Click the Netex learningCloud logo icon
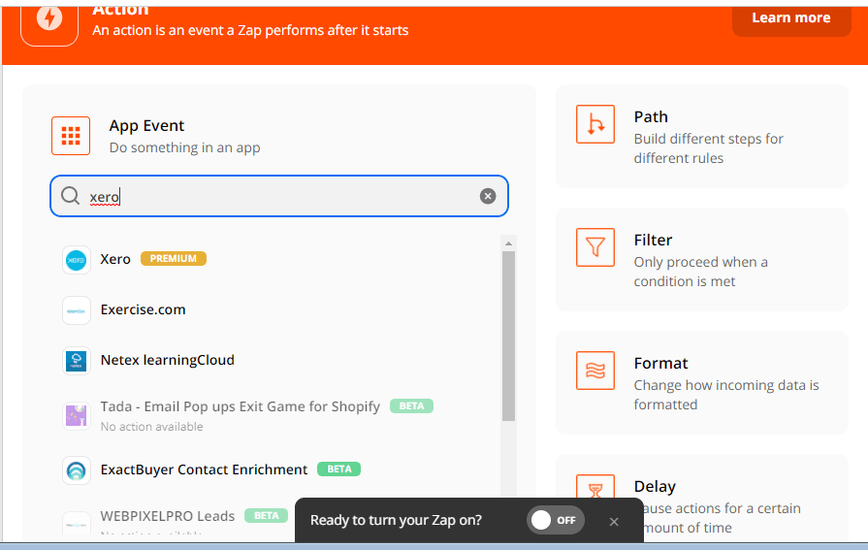This screenshot has height=550, width=868. pos(77,361)
